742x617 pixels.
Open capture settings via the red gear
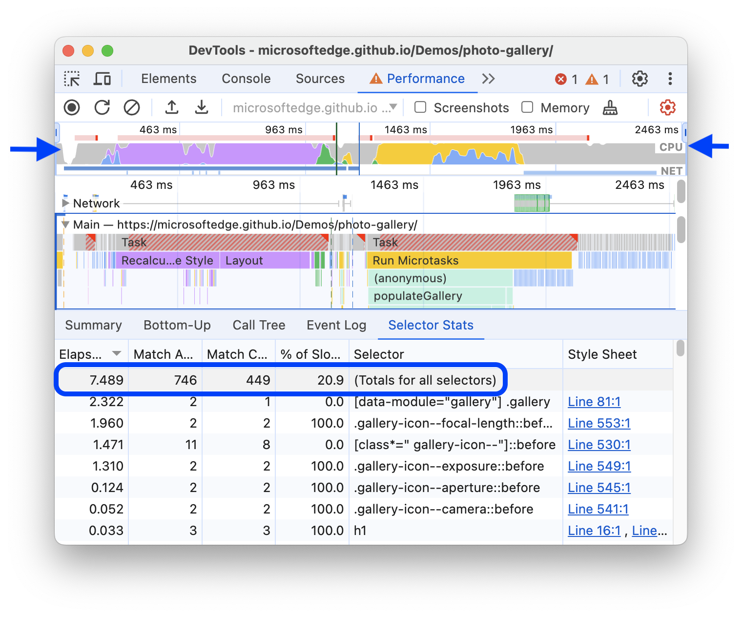(x=667, y=107)
